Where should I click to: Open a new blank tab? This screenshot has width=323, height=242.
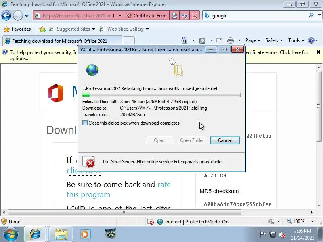pyautogui.click(x=129, y=41)
